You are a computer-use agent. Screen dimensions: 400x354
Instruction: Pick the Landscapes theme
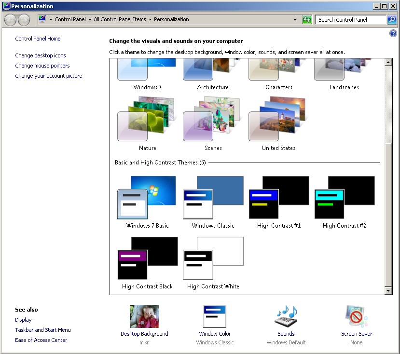pos(344,74)
